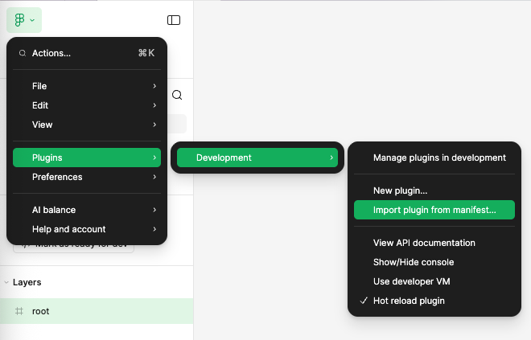Collapse the Layers section chevron

(6, 283)
